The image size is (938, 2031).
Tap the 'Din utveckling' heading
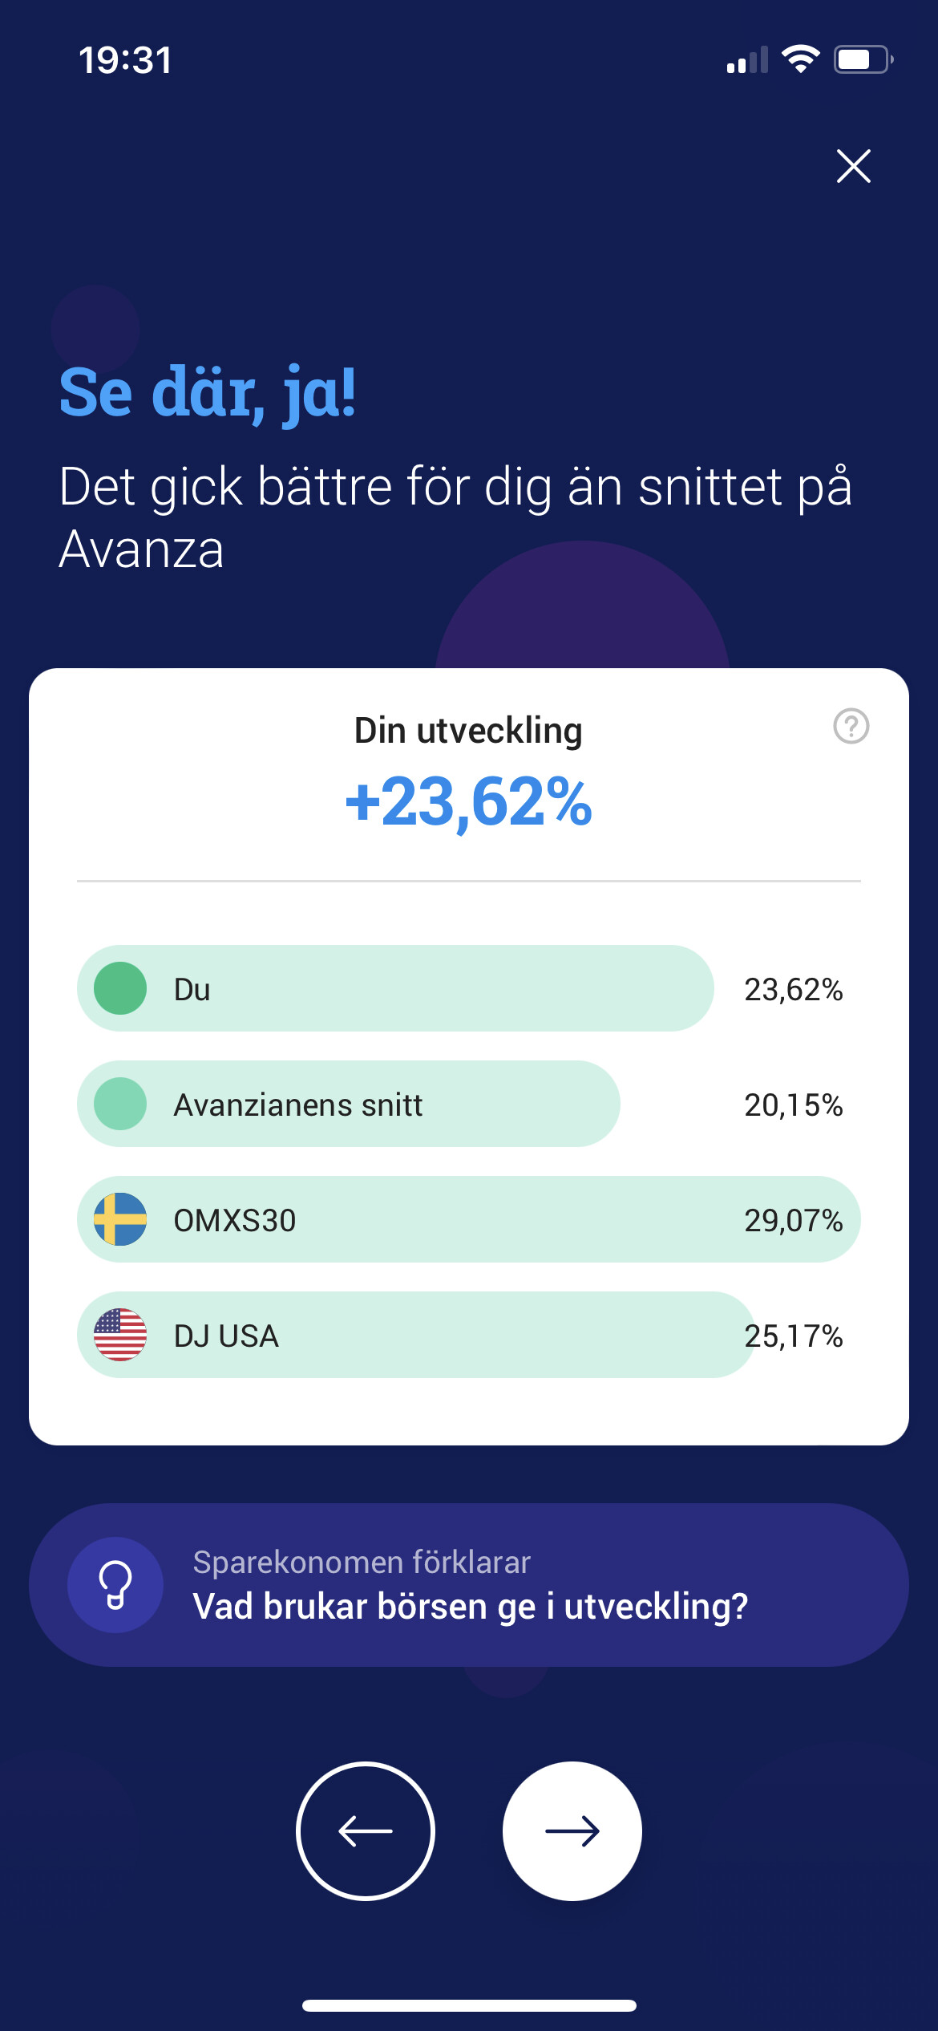pos(468,731)
